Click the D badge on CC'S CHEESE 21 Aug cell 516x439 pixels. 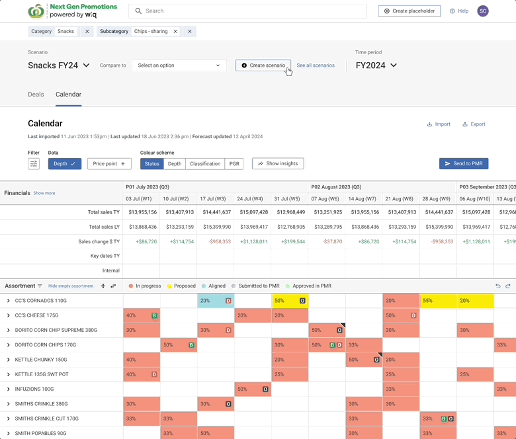[413, 315]
